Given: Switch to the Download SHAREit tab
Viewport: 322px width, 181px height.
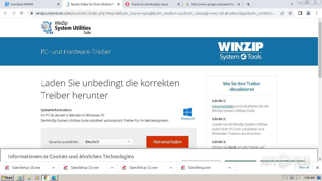Looking at the screenshot, I should coord(31,4).
